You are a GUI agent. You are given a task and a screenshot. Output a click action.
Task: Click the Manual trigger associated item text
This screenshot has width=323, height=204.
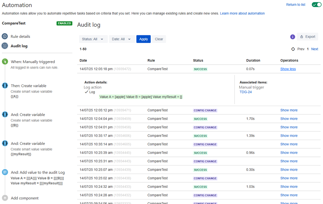pos(251,87)
